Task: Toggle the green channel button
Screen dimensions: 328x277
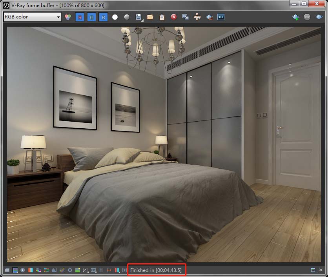Action: [x=91, y=17]
